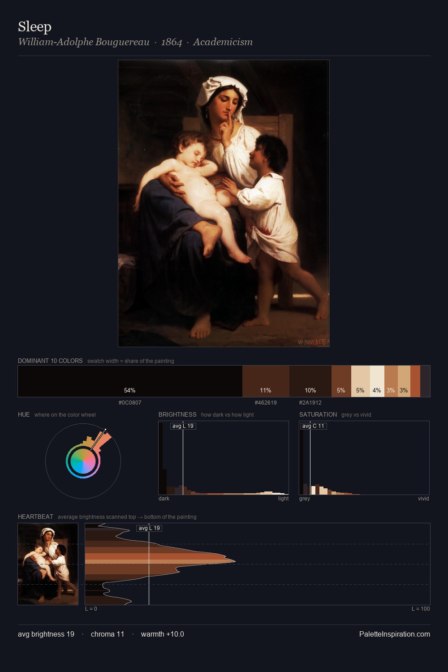This screenshot has height=672, width=448.
Task: Click the brightness histogram chart
Action: click(224, 458)
